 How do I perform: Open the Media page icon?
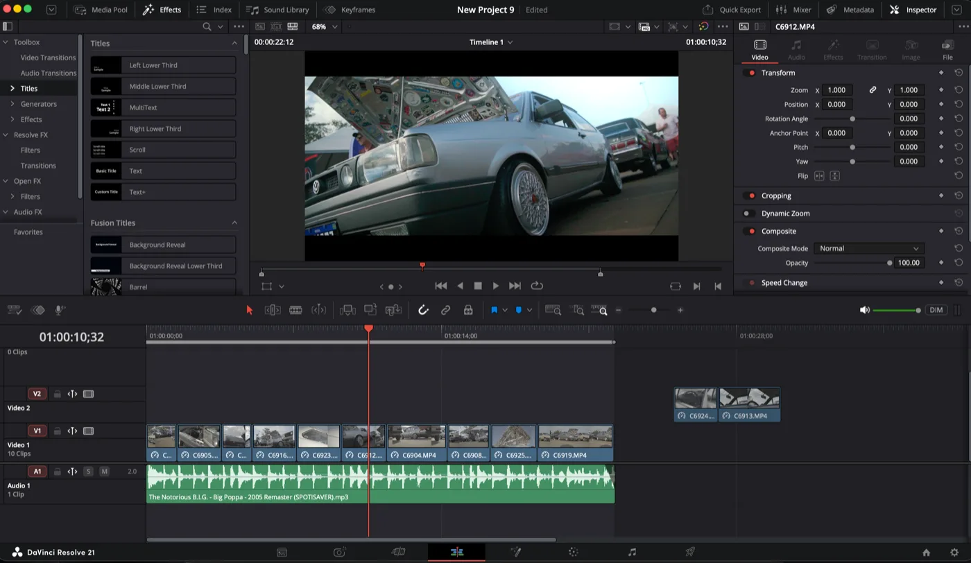(x=282, y=553)
